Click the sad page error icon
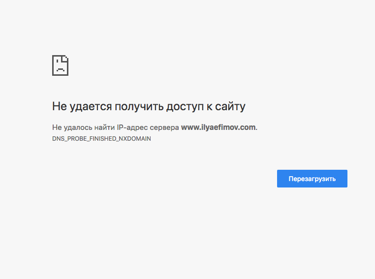The width and height of the screenshot is (375, 279). pos(60,65)
